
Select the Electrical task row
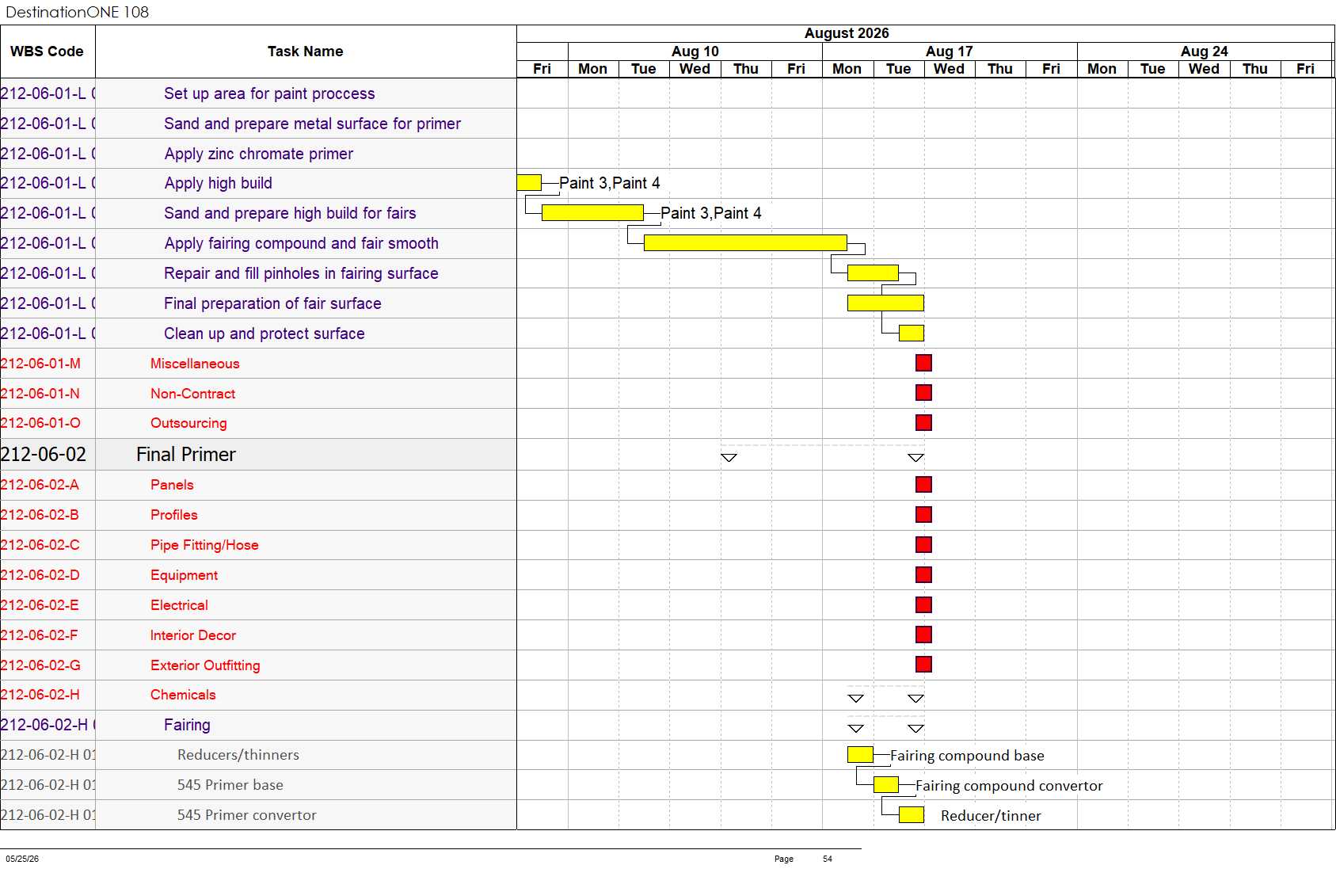pyautogui.click(x=179, y=605)
